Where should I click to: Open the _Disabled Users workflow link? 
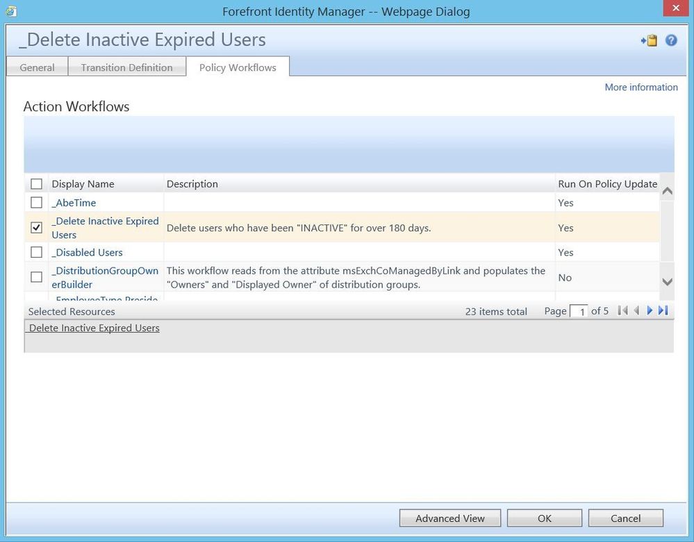(x=88, y=252)
